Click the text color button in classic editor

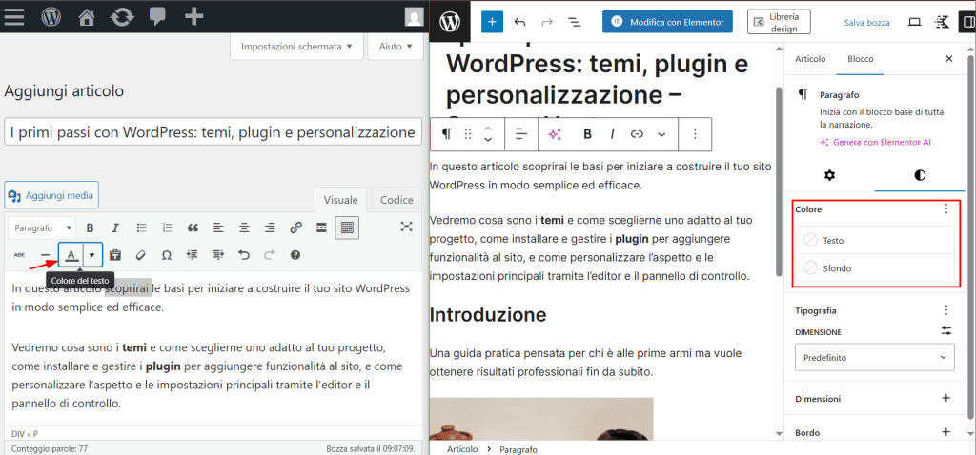71,255
